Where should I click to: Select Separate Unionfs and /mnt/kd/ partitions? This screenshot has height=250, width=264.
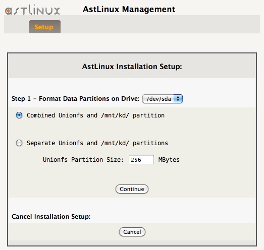coord(19,143)
